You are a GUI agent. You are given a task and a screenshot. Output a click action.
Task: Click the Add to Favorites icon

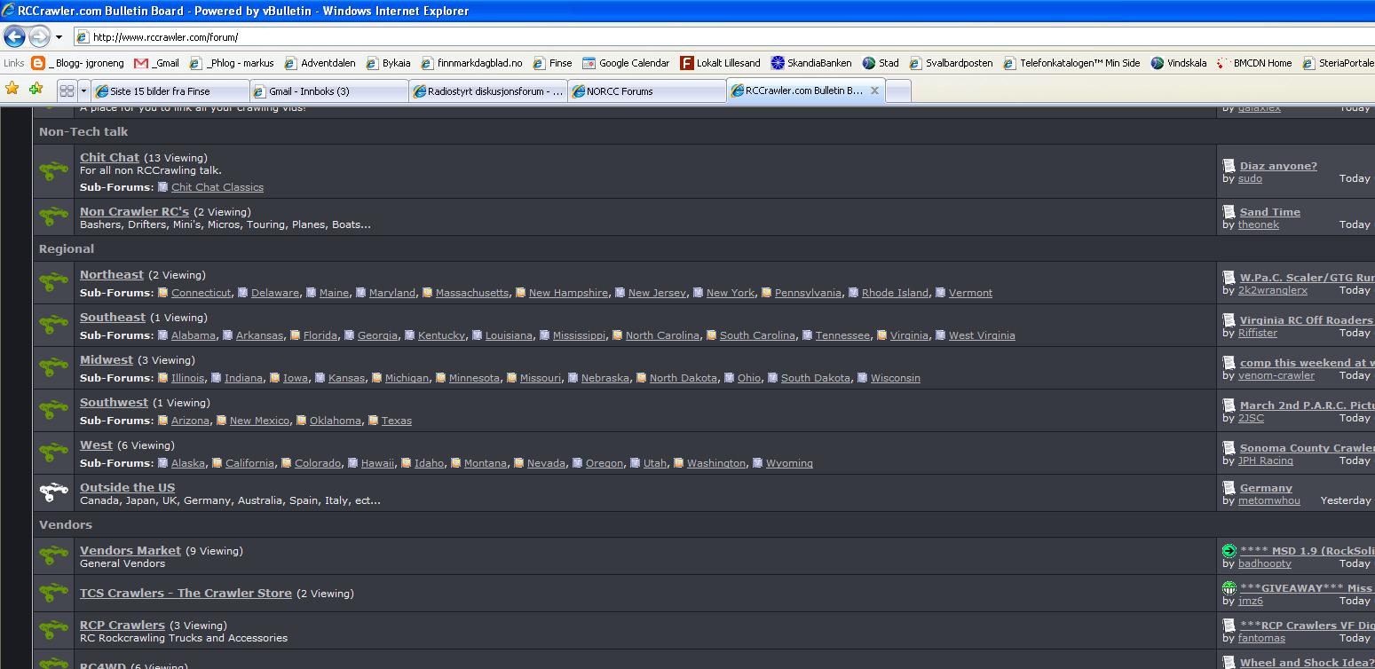[x=36, y=89]
